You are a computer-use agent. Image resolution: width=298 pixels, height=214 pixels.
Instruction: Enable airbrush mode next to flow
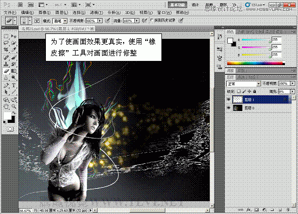pyautogui.click(x=145, y=20)
